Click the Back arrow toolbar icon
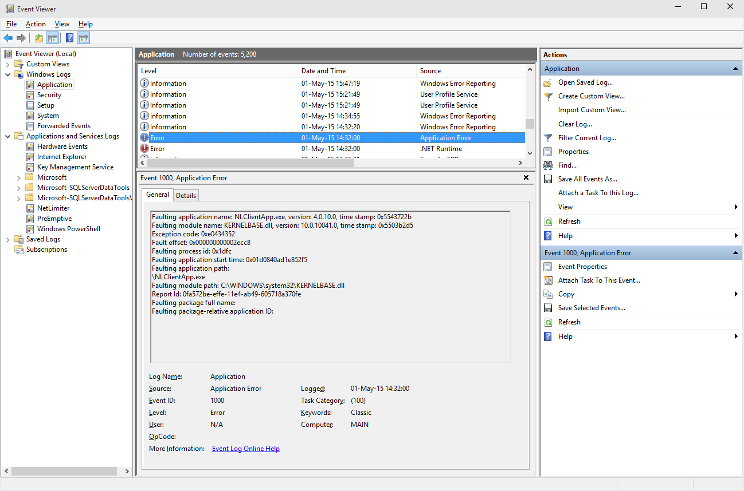Image resolution: width=744 pixels, height=491 pixels. tap(8, 38)
